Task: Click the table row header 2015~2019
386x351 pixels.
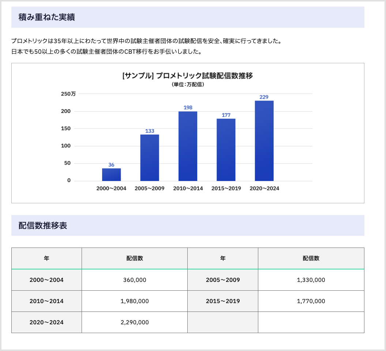Action: [223, 301]
